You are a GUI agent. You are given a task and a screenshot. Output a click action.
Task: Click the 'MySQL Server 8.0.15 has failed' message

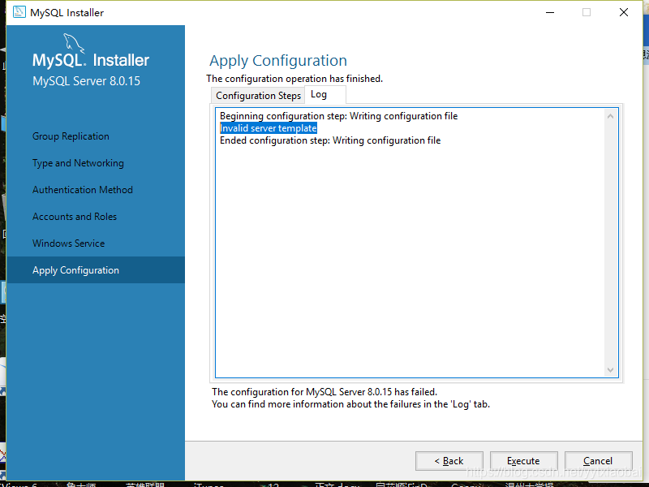pos(324,392)
